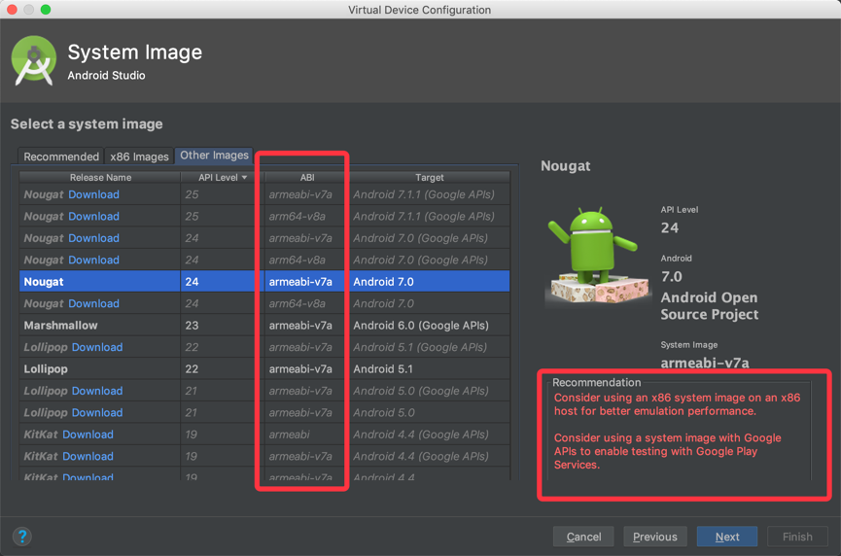Screen dimensions: 841x556
Task: Close the window with red button
Action: point(12,9)
